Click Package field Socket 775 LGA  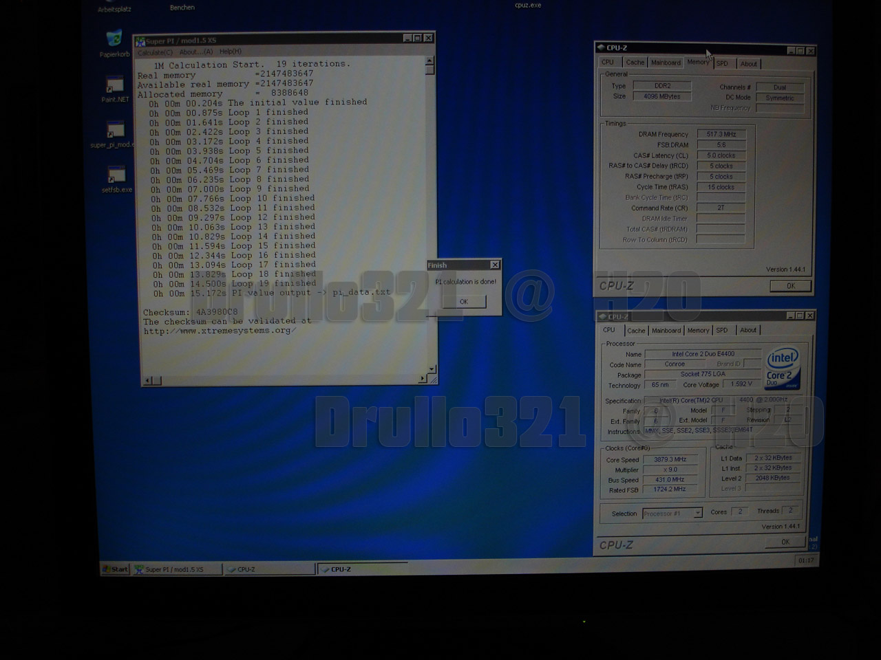click(703, 375)
